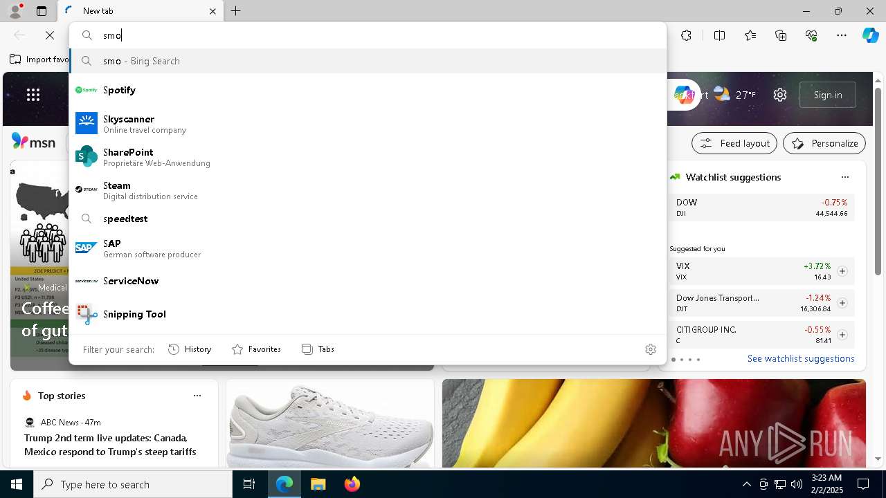Add a new tab
Image resolution: width=886 pixels, height=498 pixels.
235,11
